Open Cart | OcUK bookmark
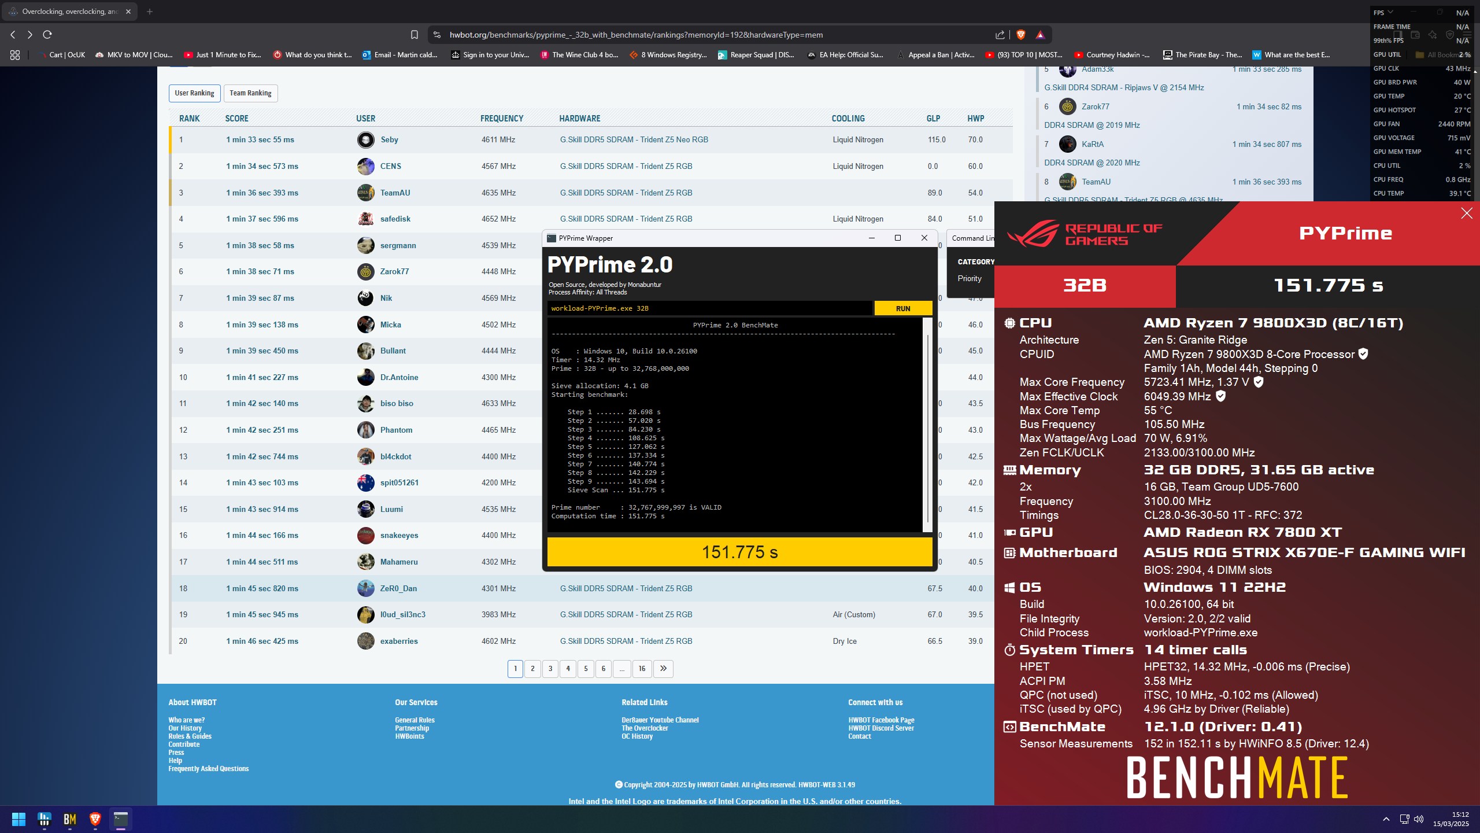This screenshot has width=1480, height=833. (x=61, y=55)
